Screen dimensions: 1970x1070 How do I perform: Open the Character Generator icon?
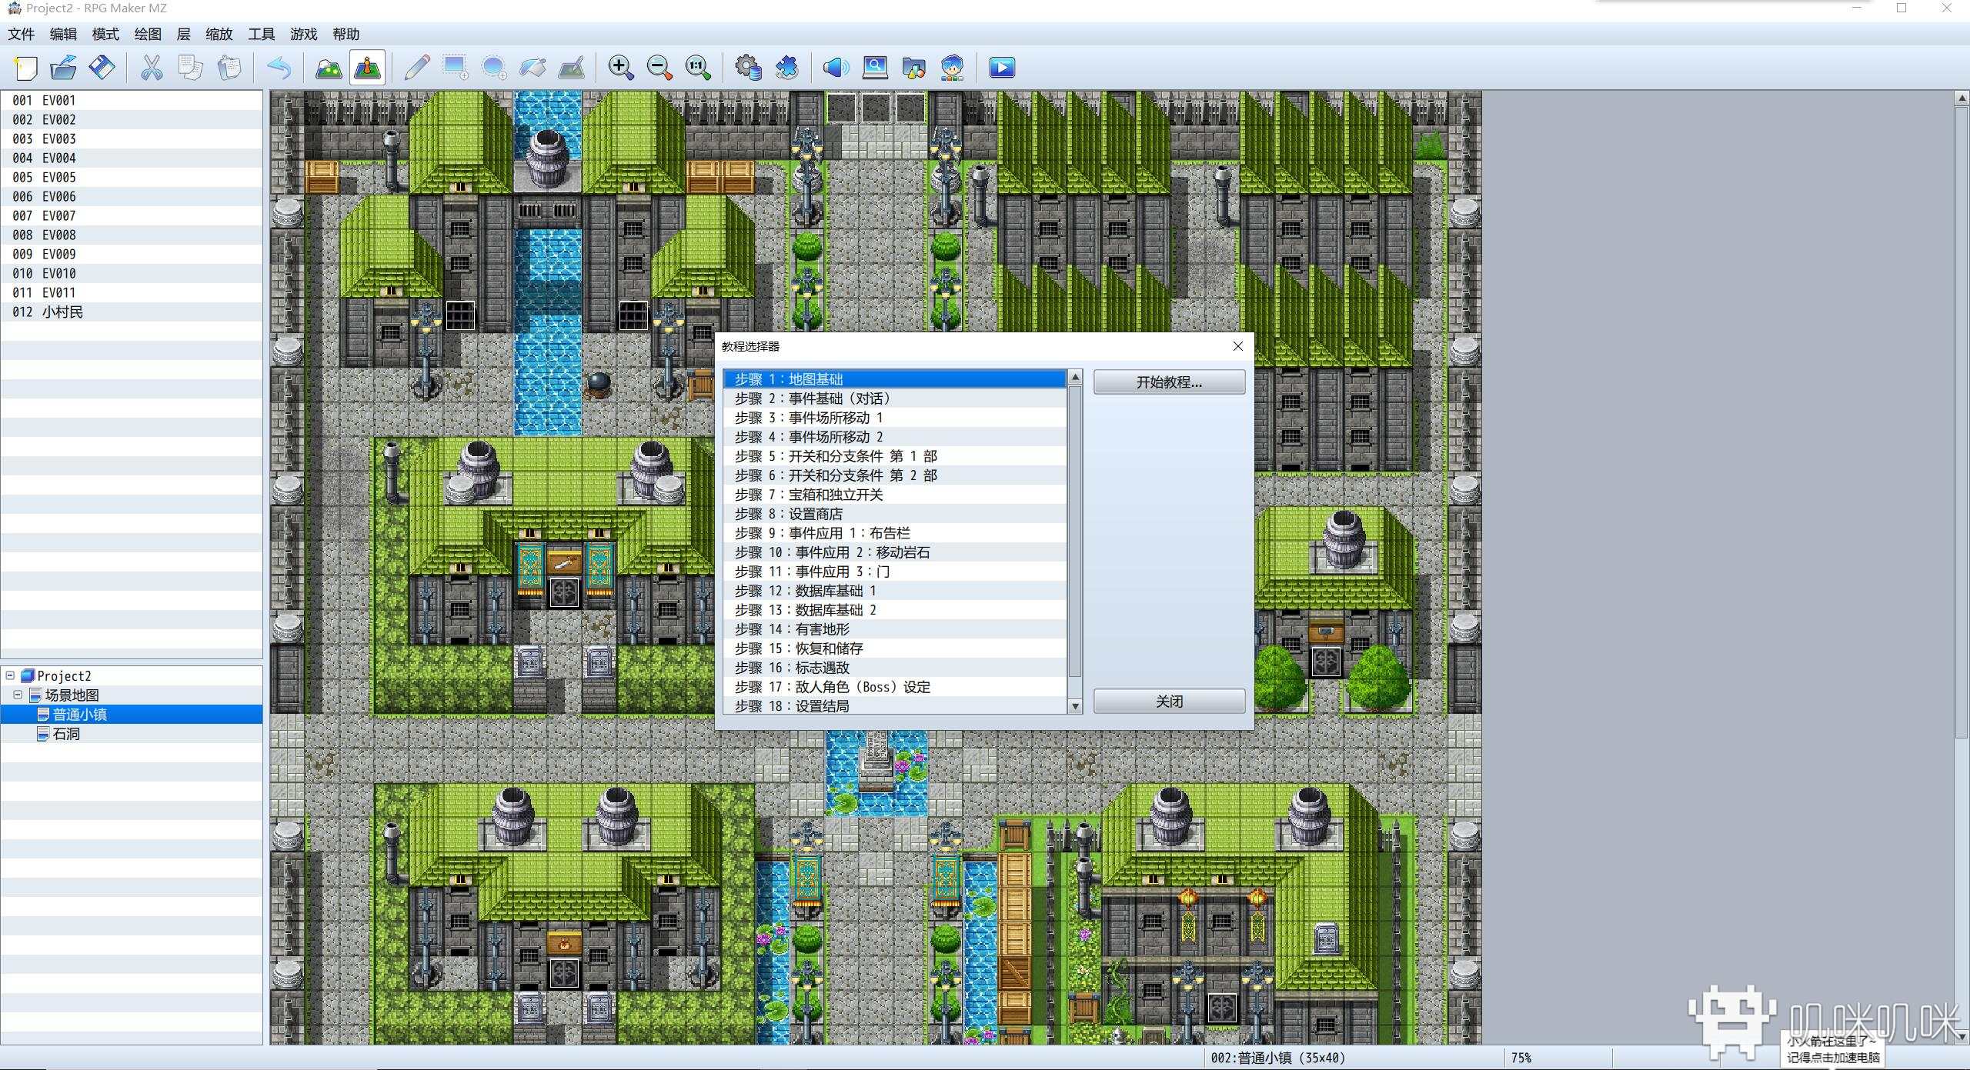pos(953,68)
